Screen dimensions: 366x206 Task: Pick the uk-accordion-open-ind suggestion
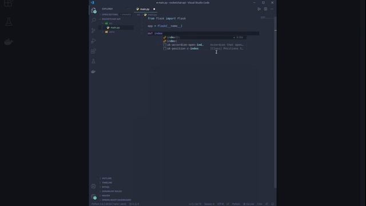[x=204, y=45]
